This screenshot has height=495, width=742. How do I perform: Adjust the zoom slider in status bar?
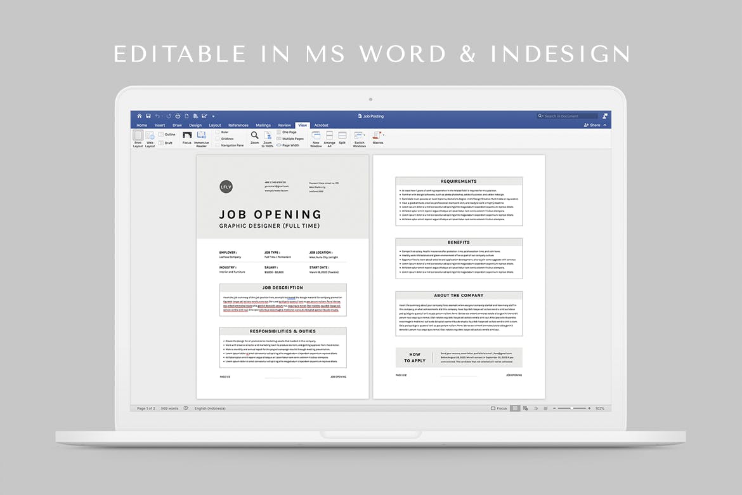point(571,408)
